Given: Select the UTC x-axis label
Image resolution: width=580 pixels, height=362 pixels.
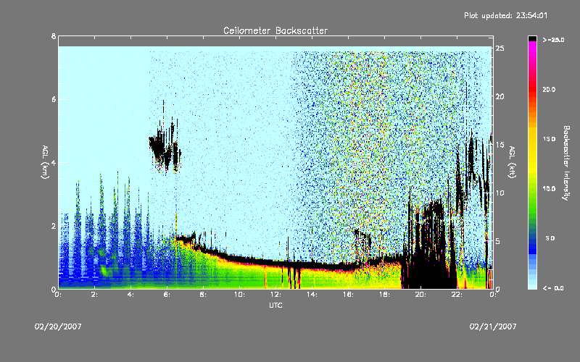Looking at the screenshot, I should pyautogui.click(x=275, y=305).
